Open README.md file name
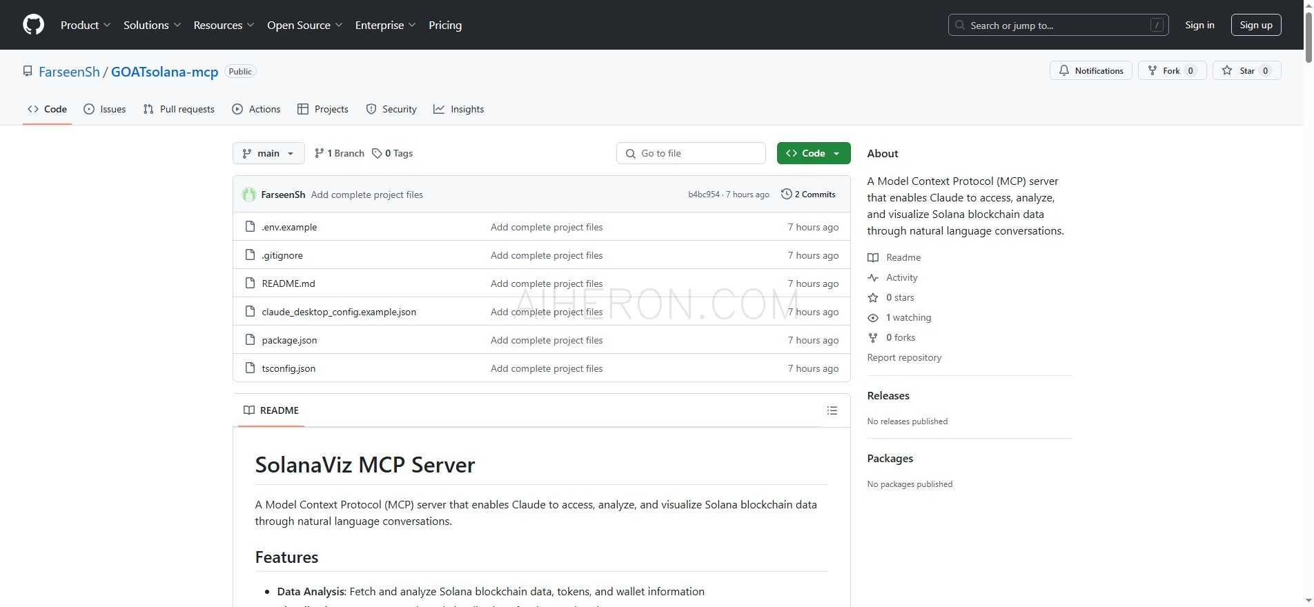 [288, 283]
